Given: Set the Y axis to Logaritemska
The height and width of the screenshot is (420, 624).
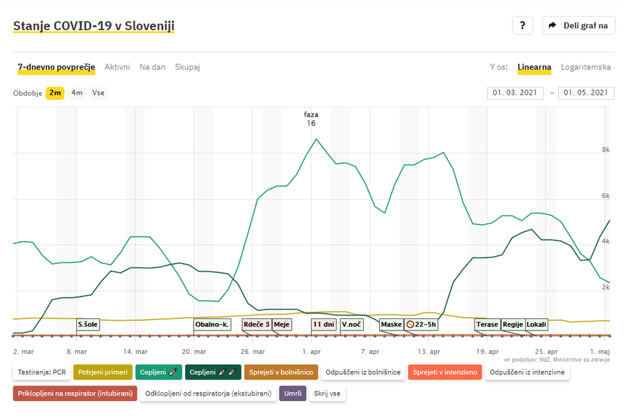Looking at the screenshot, I should [x=585, y=67].
